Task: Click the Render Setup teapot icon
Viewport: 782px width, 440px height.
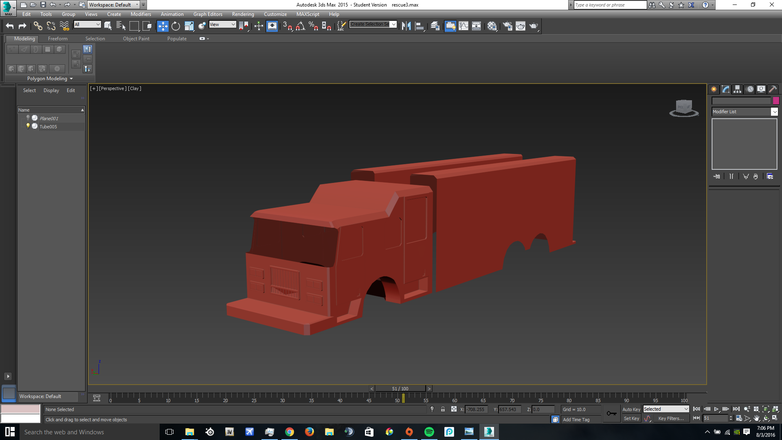Action: point(507,26)
